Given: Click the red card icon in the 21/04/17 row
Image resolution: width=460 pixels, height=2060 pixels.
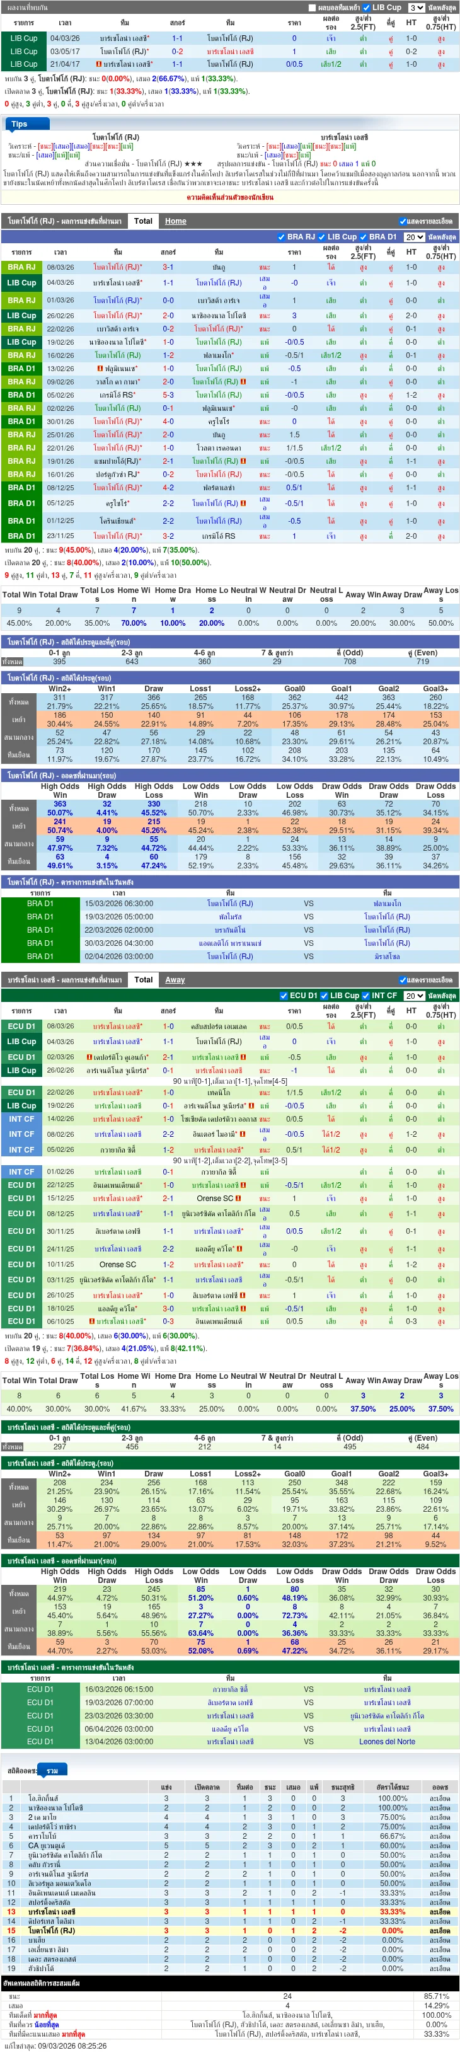Looking at the screenshot, I should coord(98,64).
